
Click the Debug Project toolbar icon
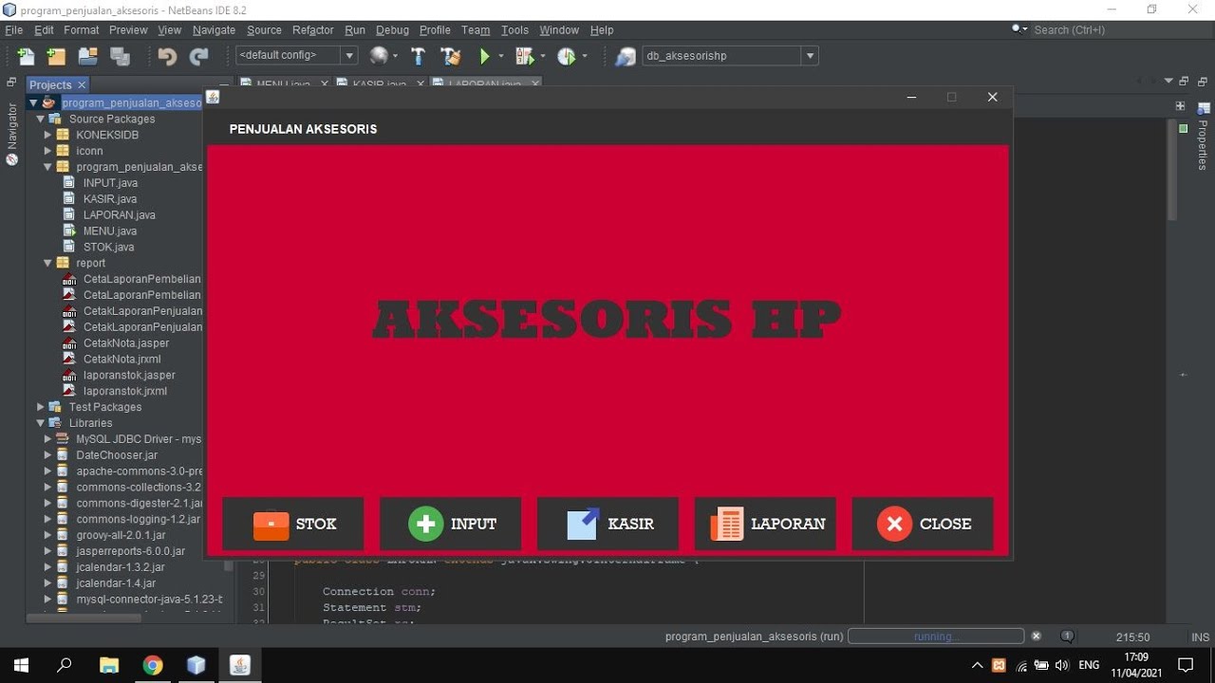click(524, 56)
